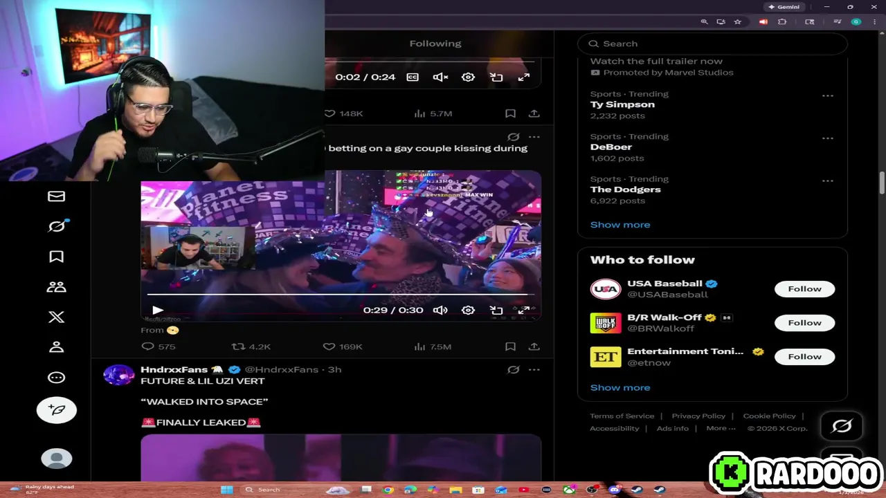Open More circle-dots icon in sidebar
The width and height of the screenshot is (886, 498).
coord(56,378)
